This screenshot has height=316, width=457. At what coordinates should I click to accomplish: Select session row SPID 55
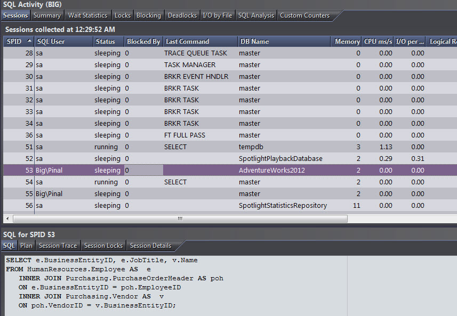(230, 193)
